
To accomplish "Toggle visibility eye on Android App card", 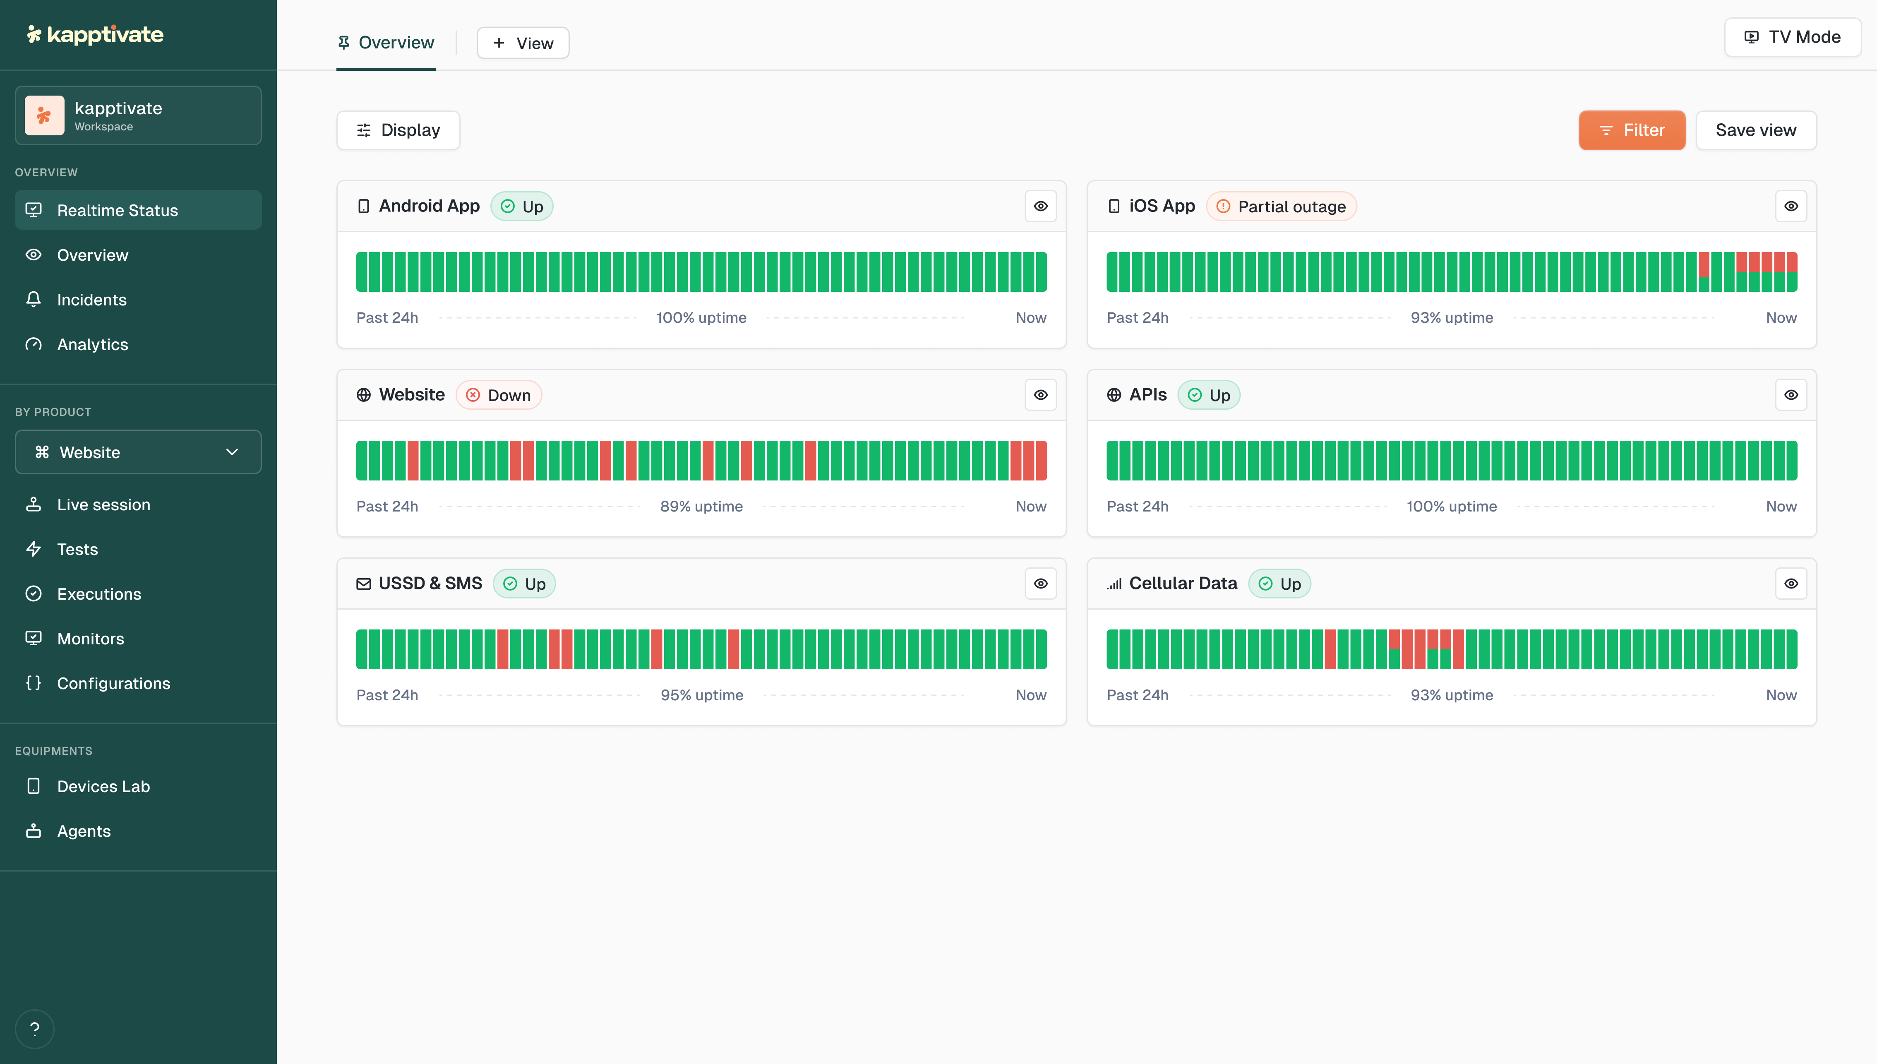I will (1040, 206).
